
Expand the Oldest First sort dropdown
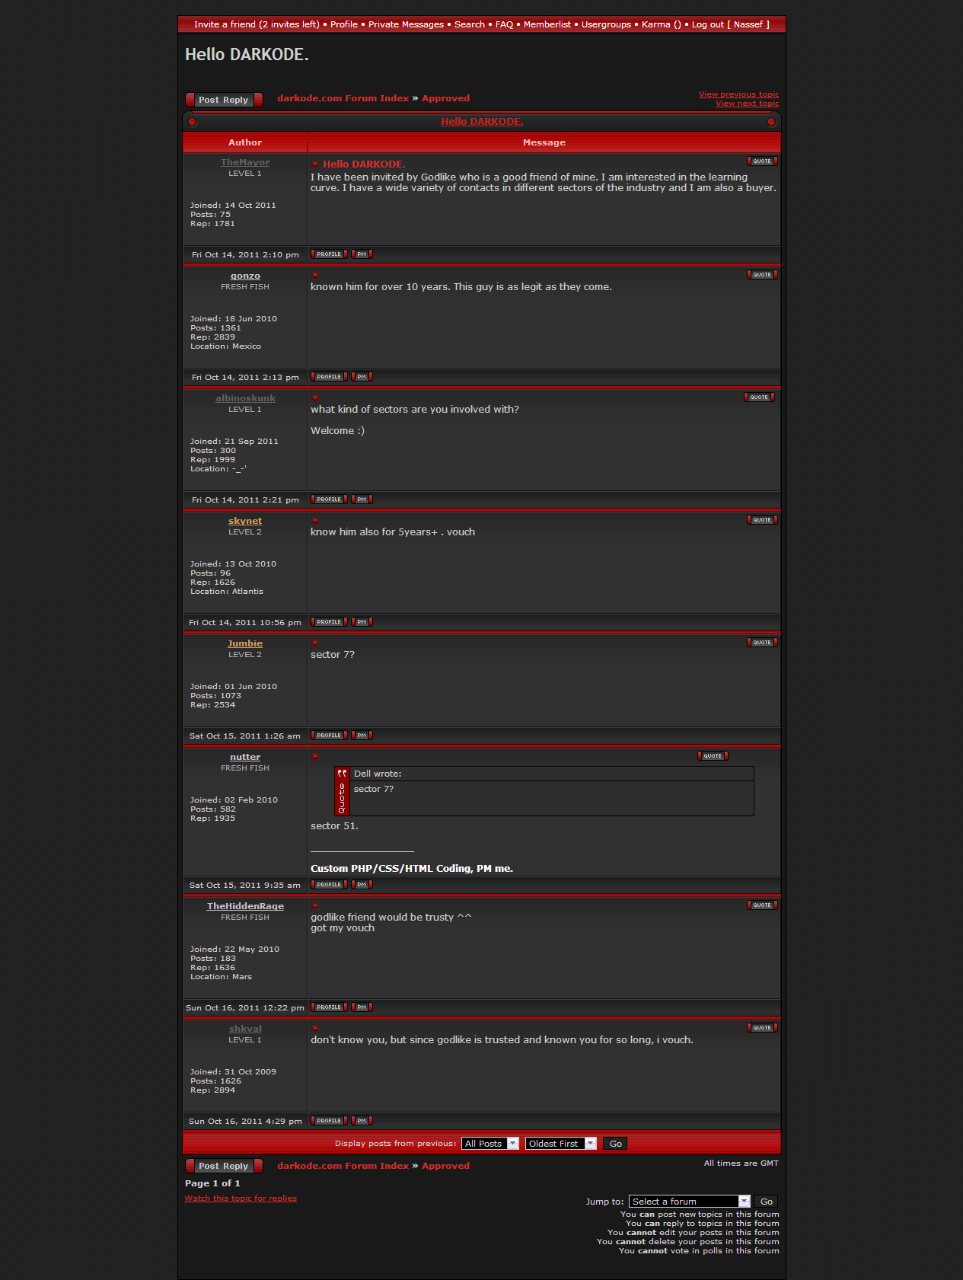[x=560, y=1144]
